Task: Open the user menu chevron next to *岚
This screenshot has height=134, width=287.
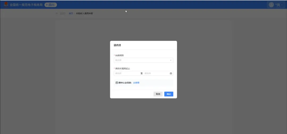Action: (x=282, y=5)
